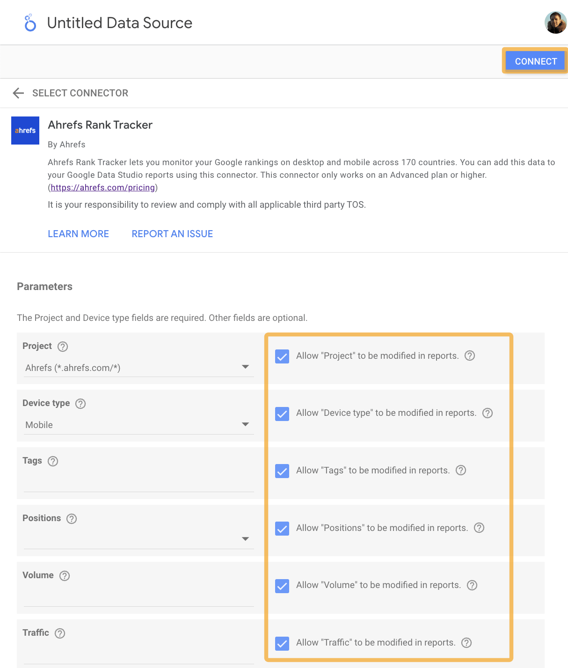
Task: Click the Positions help icon
Action: pos(71,518)
